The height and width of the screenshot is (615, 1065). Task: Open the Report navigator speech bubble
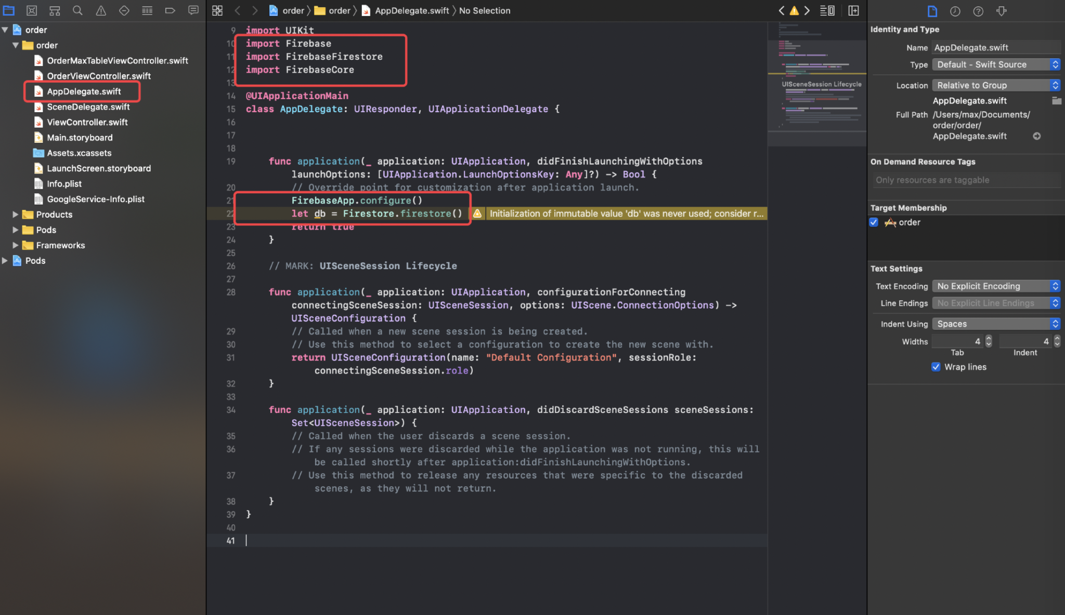click(x=193, y=10)
